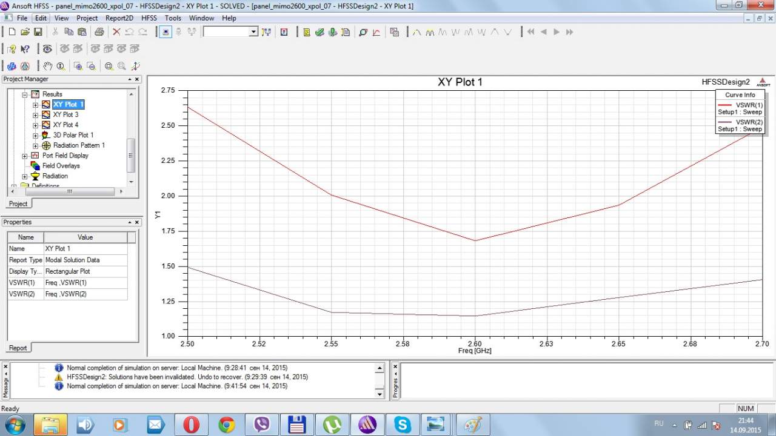The height and width of the screenshot is (436, 776).
Task: Click the red Delete X icon
Action: point(116,32)
